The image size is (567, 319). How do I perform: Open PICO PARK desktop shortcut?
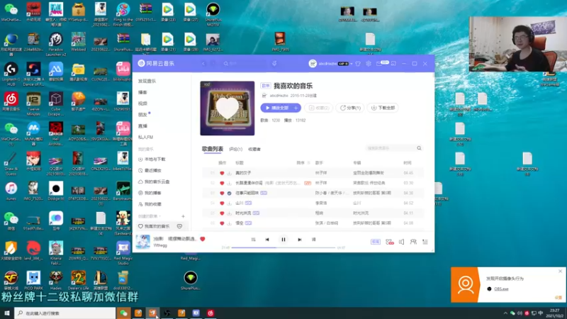[33, 280]
